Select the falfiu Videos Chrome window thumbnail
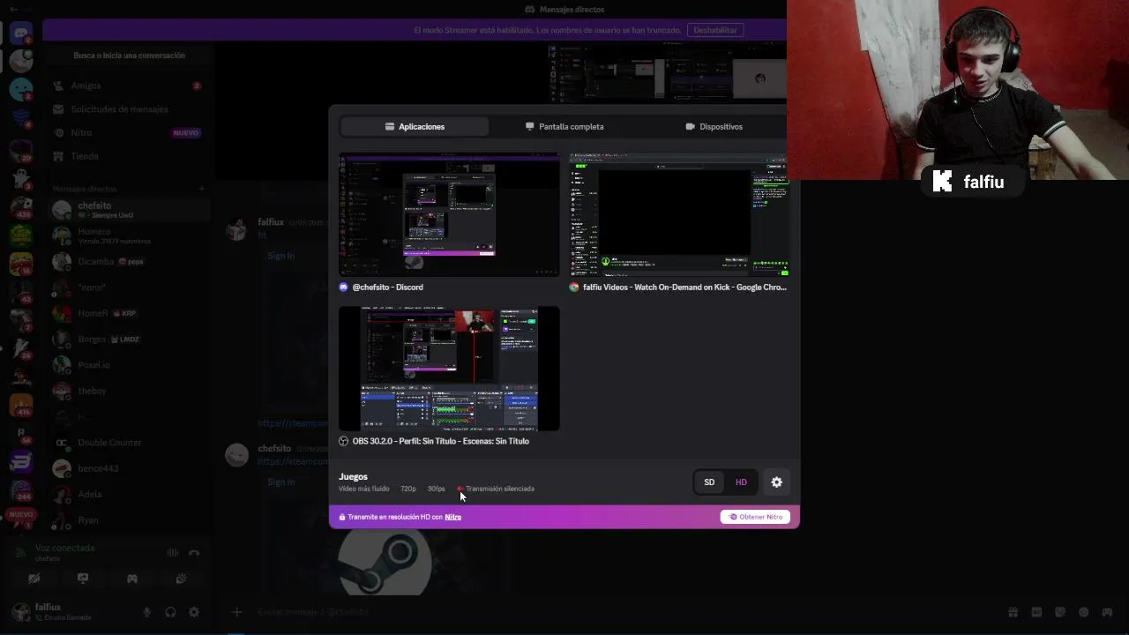 679,215
